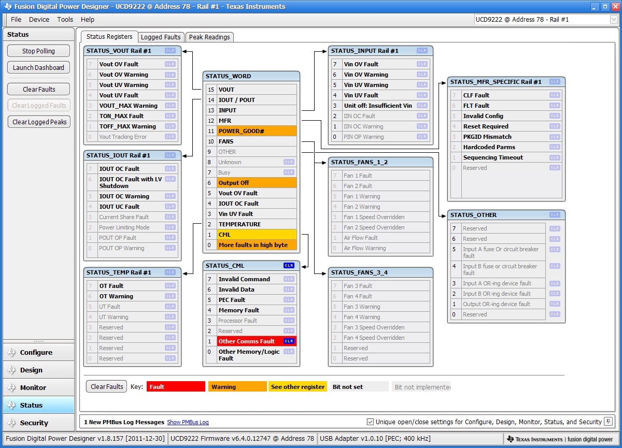
Task: Click More faults in high byte row
Action: point(251,245)
